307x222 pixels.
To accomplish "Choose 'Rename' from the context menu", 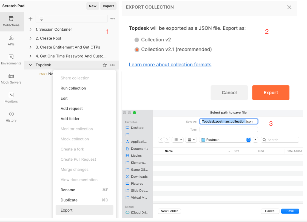I will [67, 190].
